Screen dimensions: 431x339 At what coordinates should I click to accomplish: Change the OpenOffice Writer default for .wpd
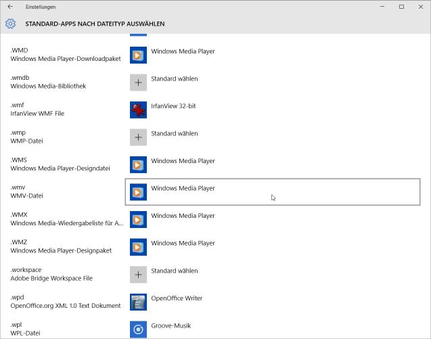pyautogui.click(x=177, y=298)
